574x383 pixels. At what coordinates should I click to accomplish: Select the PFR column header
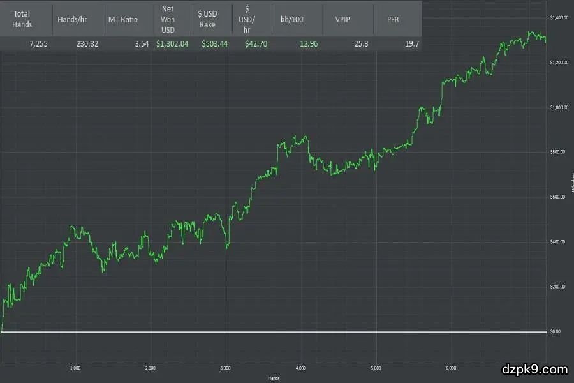[x=394, y=19]
